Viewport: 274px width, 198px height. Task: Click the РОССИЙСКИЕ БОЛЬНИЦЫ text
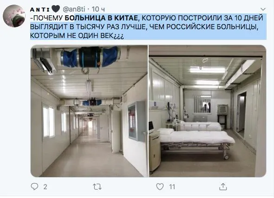pos(212,27)
